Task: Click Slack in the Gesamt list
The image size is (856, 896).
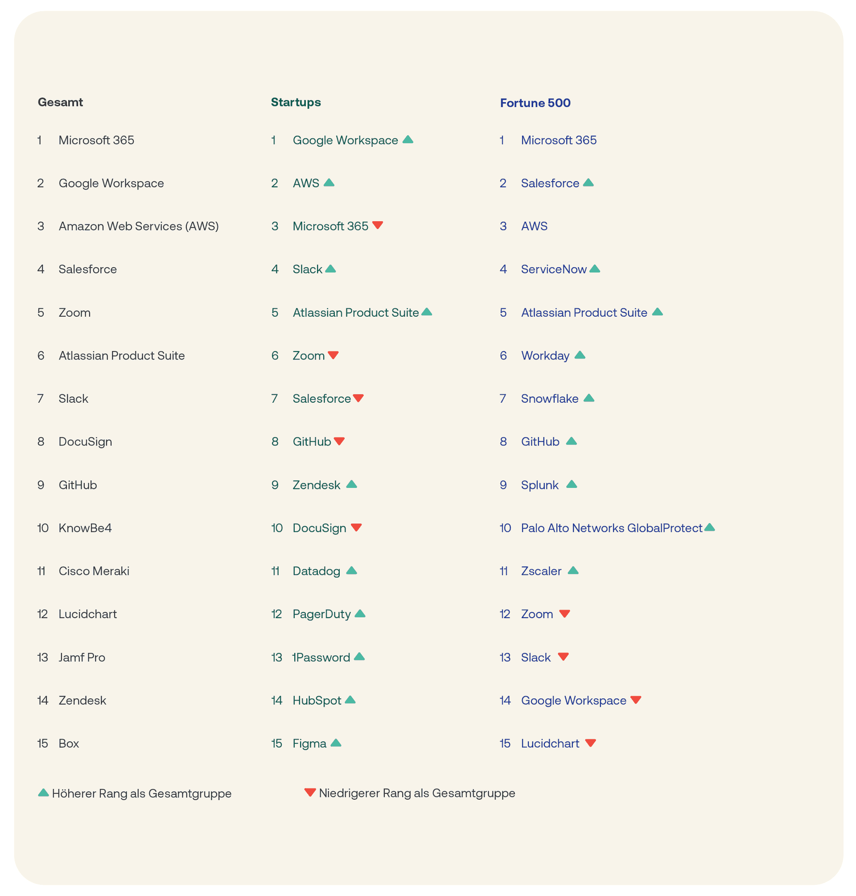Action: (x=73, y=398)
